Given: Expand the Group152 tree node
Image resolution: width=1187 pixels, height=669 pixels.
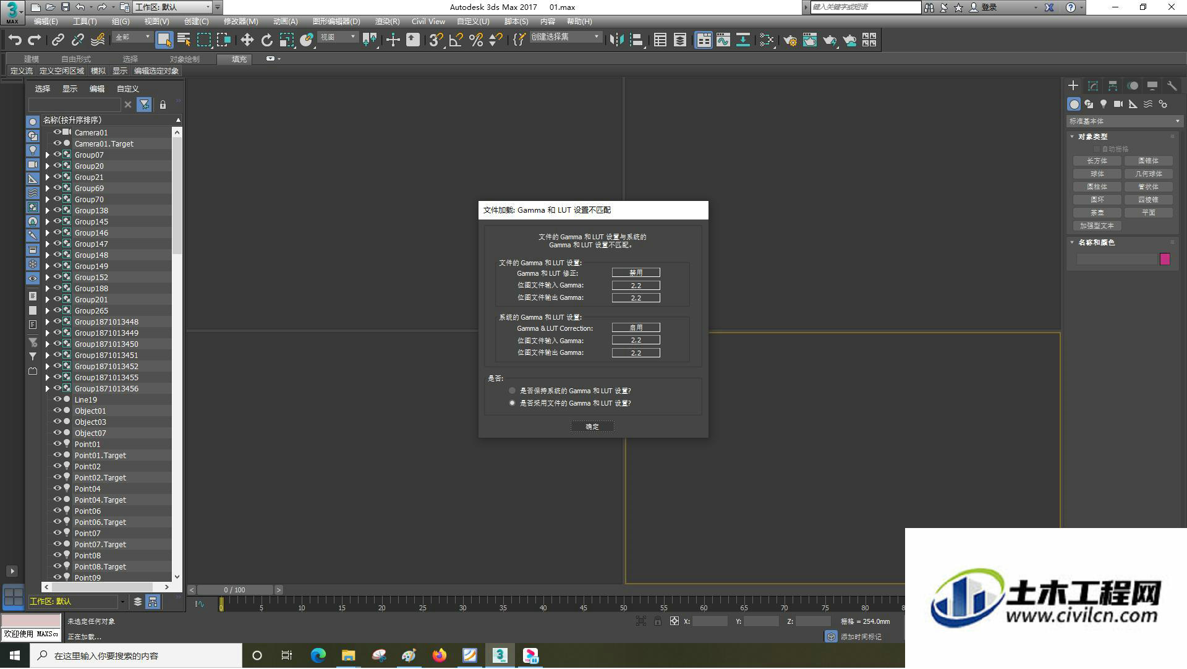Looking at the screenshot, I should [x=47, y=277].
